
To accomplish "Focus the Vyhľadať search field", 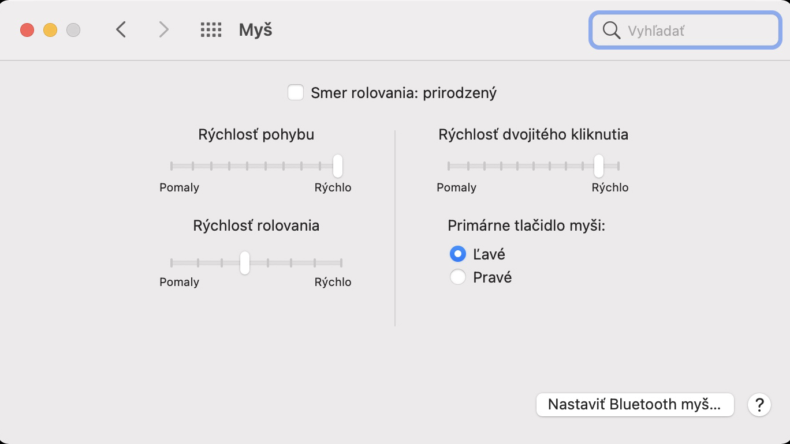I will click(685, 30).
